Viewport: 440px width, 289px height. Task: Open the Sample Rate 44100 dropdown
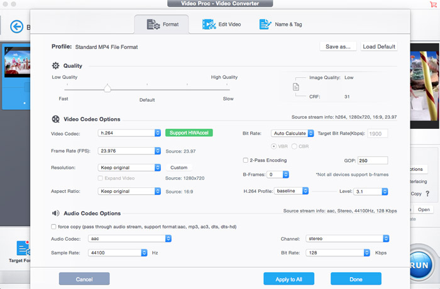(x=118, y=253)
